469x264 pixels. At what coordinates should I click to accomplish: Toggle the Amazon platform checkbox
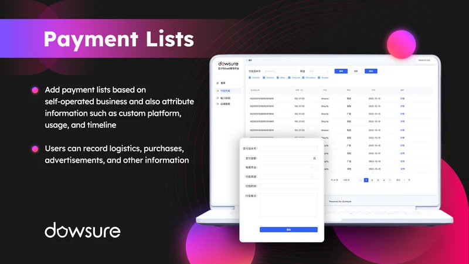pos(264,77)
